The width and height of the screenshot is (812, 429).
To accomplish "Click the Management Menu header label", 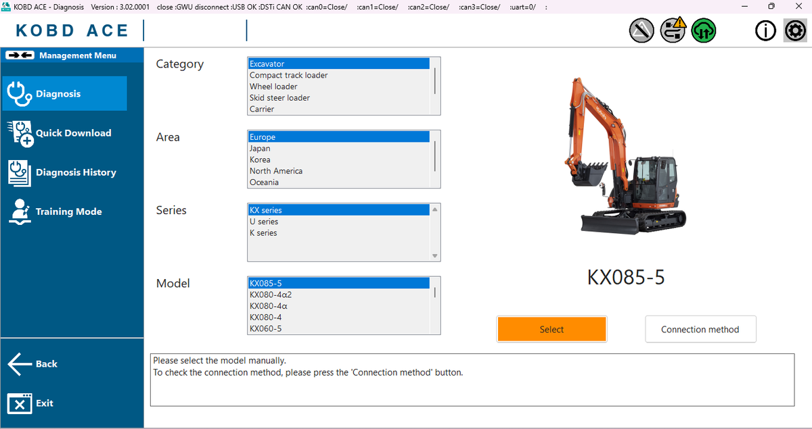I will tap(78, 55).
